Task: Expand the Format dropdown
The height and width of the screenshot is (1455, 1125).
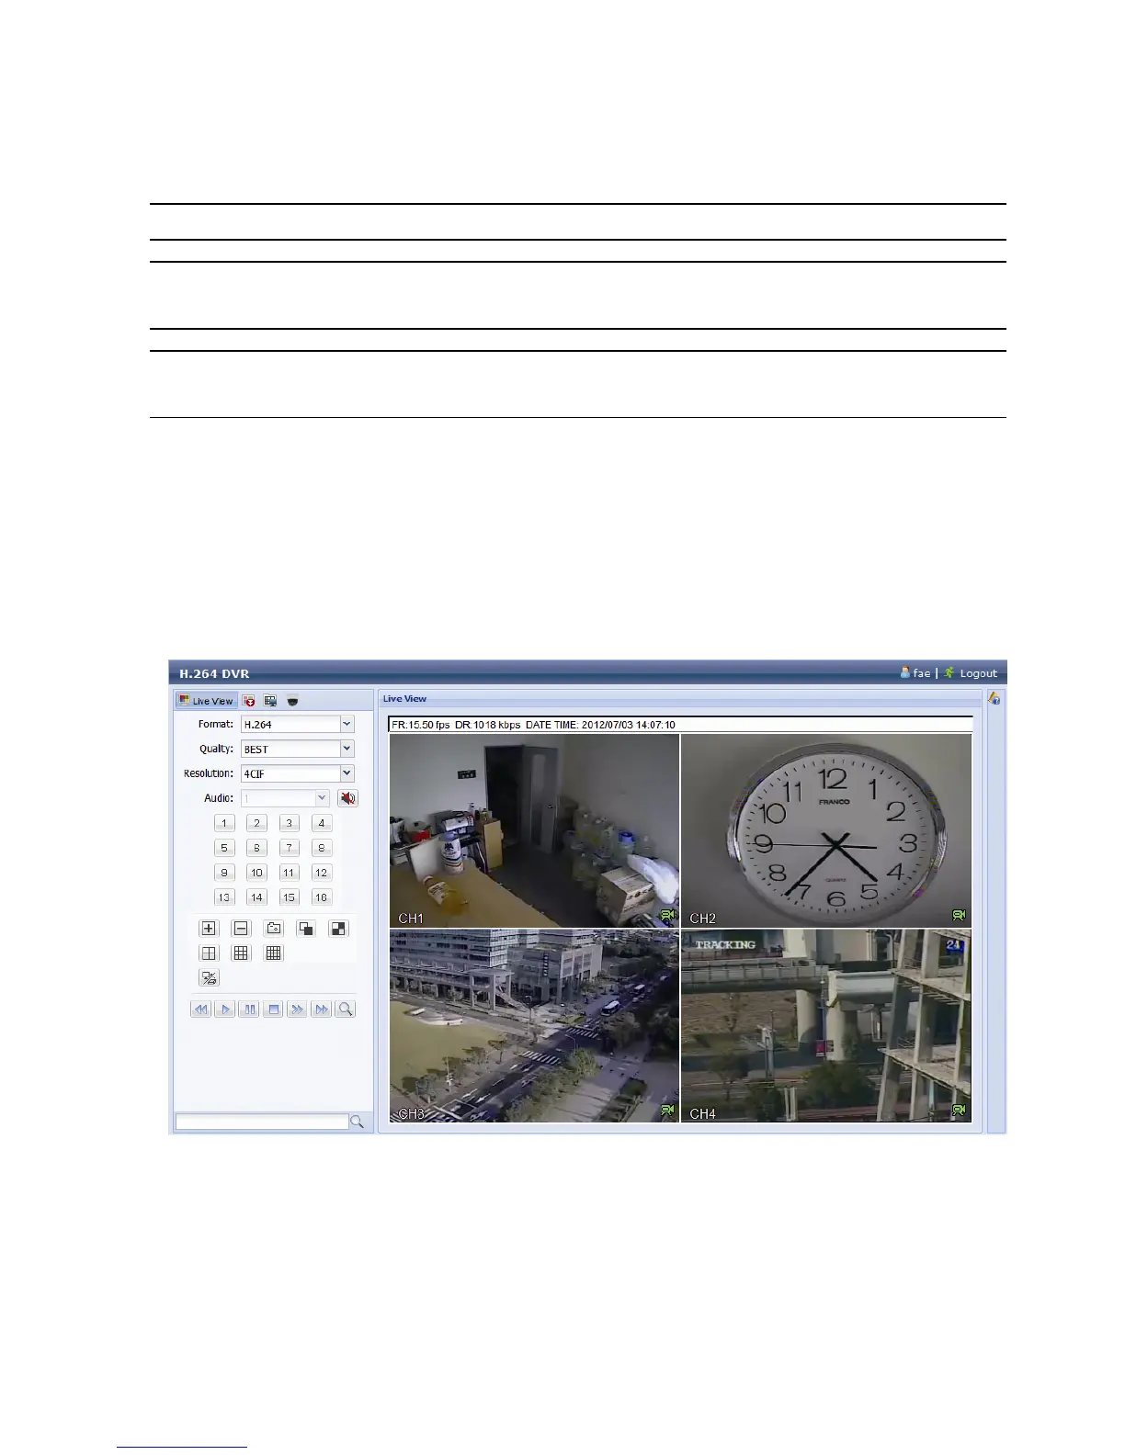Action: coord(347,725)
